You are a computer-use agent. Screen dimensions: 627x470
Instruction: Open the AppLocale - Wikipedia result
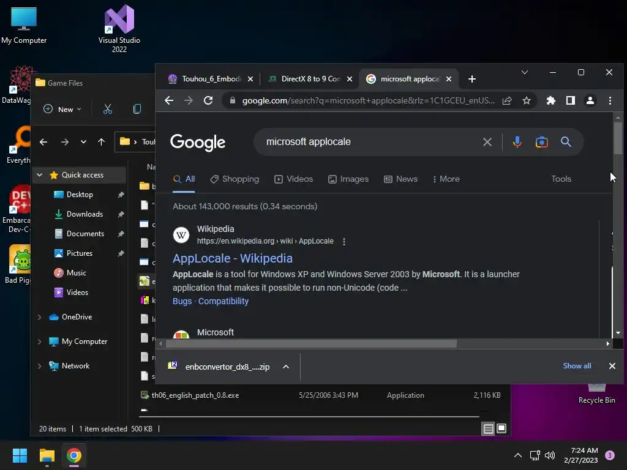coord(232,259)
